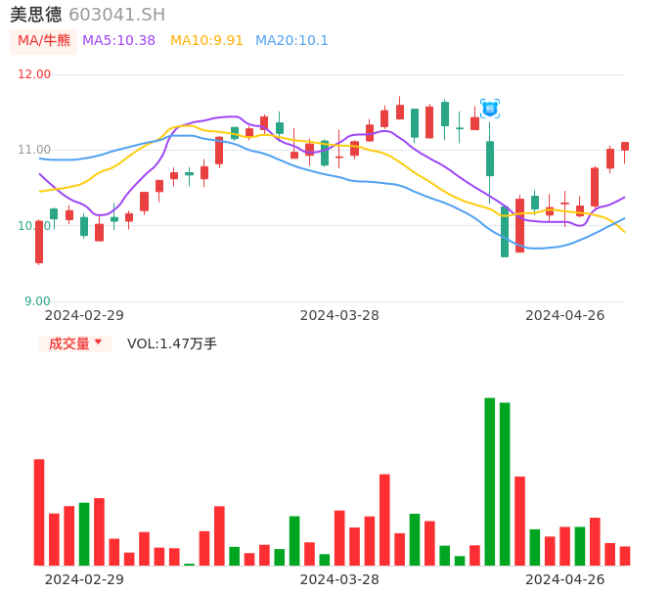The image size is (671, 593).
Task: Click the 2024-02-29 date under the volume chart
Action: pyautogui.click(x=84, y=579)
